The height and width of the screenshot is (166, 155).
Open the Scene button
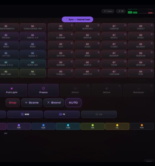click(x=32, y=103)
